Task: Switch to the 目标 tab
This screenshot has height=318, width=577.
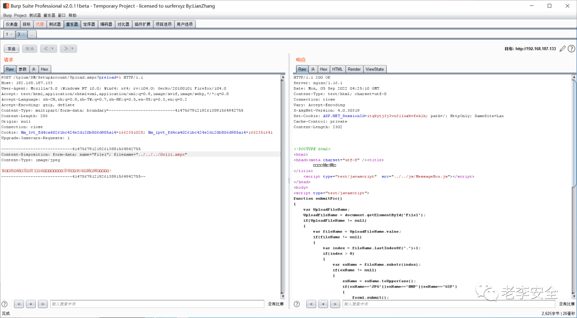Action: point(27,24)
